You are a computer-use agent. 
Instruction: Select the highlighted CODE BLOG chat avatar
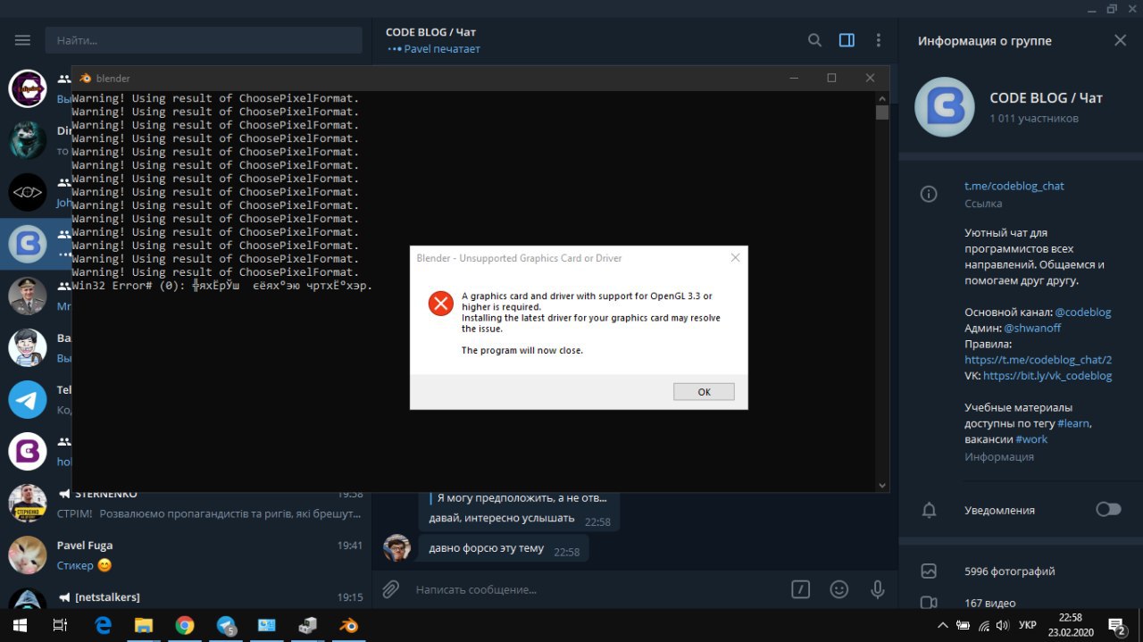(28, 244)
